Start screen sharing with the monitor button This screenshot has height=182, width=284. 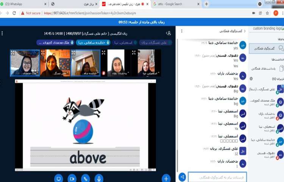(x=58, y=179)
